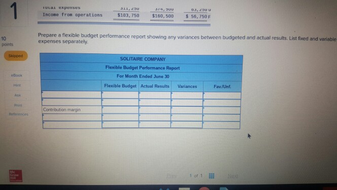Select Variances cell in last row
This screenshot has width=337, height=190.
point(187,125)
